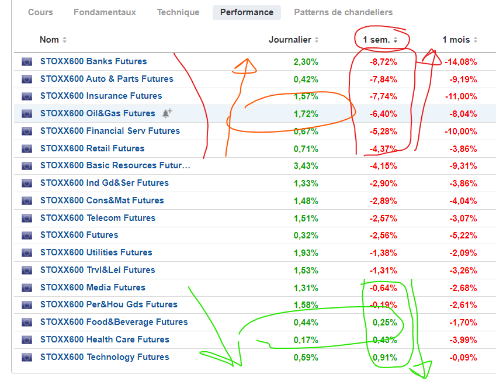496x388 pixels.
Task: Click the 0,25% weekly value for Food&Beverage
Action: pos(384,323)
